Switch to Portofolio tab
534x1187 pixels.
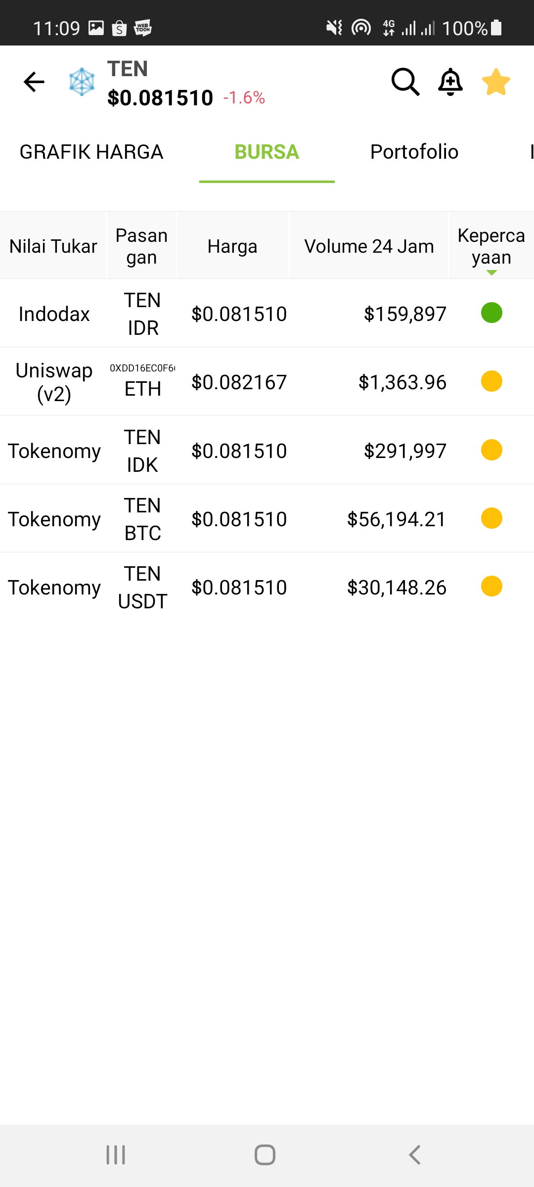pos(414,152)
